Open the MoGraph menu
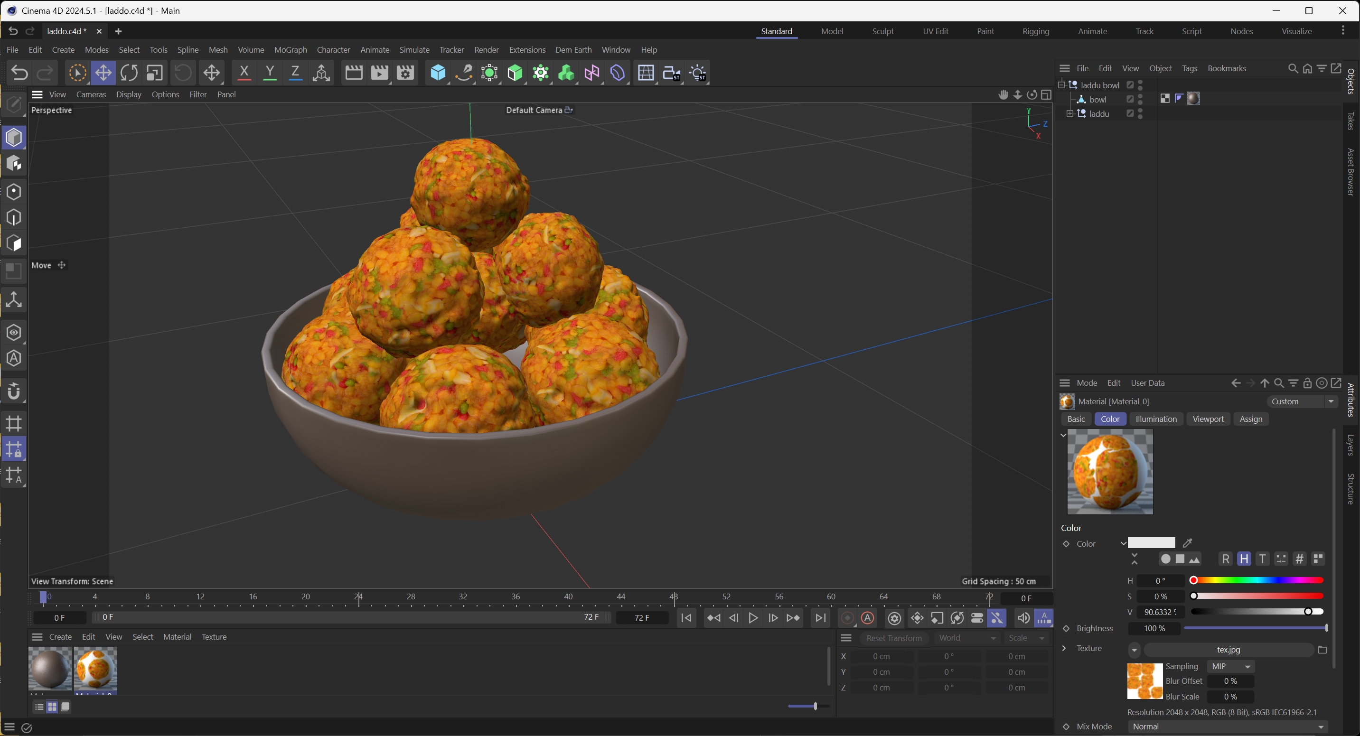The height and width of the screenshot is (736, 1360). (x=291, y=50)
